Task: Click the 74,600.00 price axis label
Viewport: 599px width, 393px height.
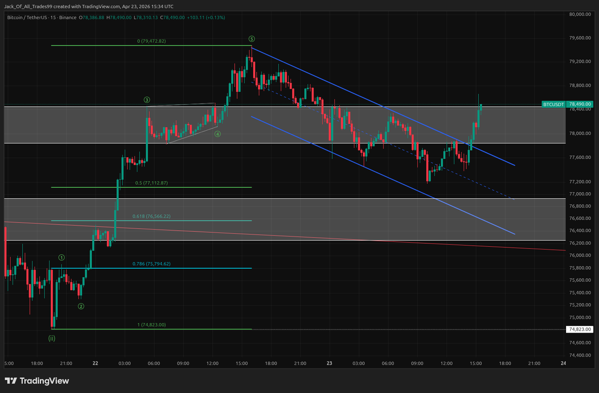Action: point(581,343)
